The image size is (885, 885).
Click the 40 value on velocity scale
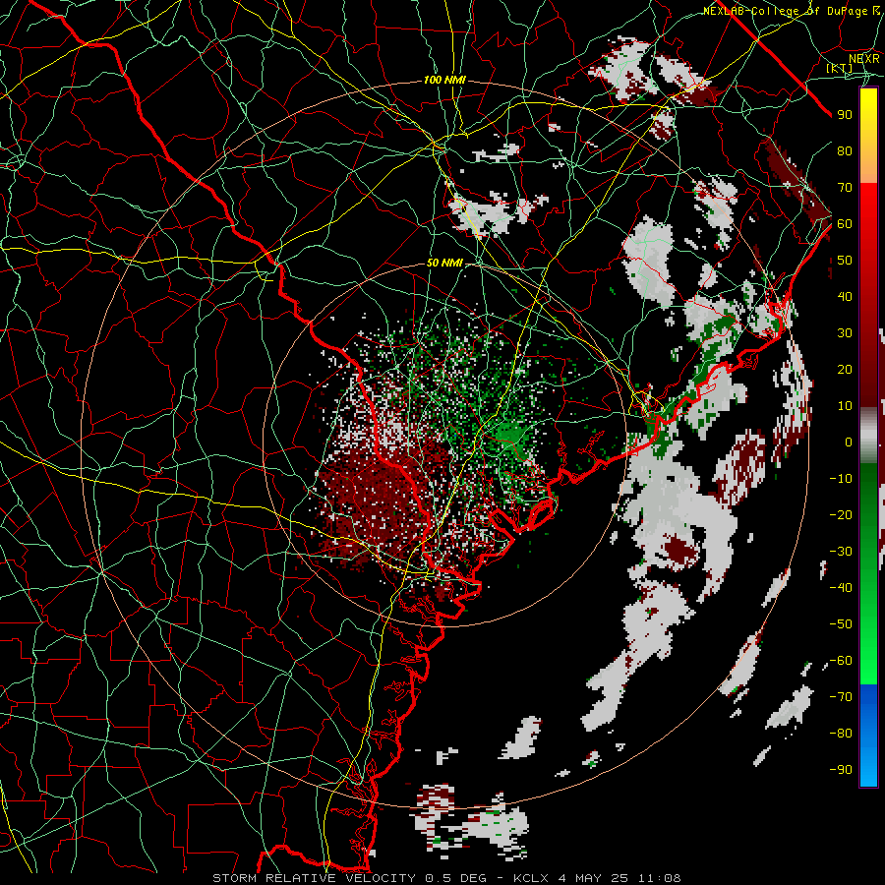coord(845,297)
